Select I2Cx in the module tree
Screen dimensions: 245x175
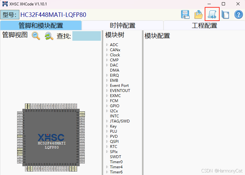pos(114,111)
